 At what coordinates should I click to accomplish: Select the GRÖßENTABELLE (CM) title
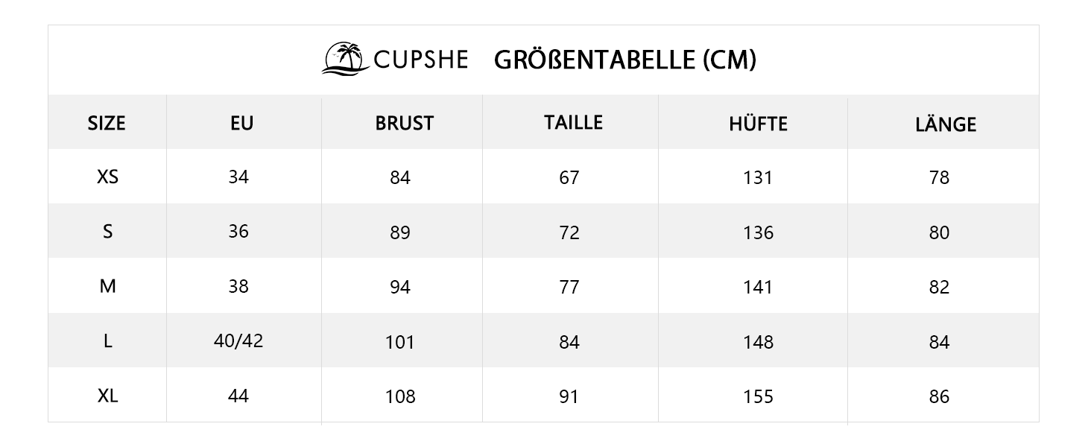pyautogui.click(x=625, y=60)
